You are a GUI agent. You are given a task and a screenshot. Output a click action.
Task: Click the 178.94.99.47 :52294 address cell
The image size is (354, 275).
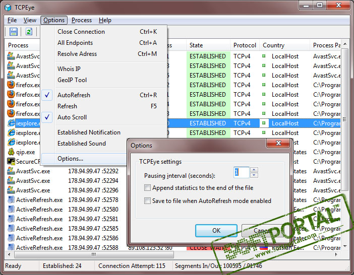click(93, 180)
